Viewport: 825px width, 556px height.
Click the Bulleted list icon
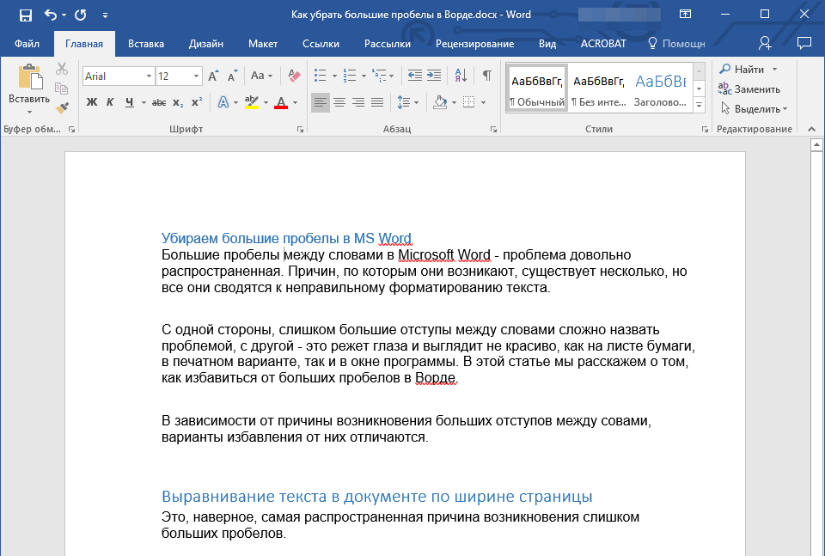coord(321,76)
